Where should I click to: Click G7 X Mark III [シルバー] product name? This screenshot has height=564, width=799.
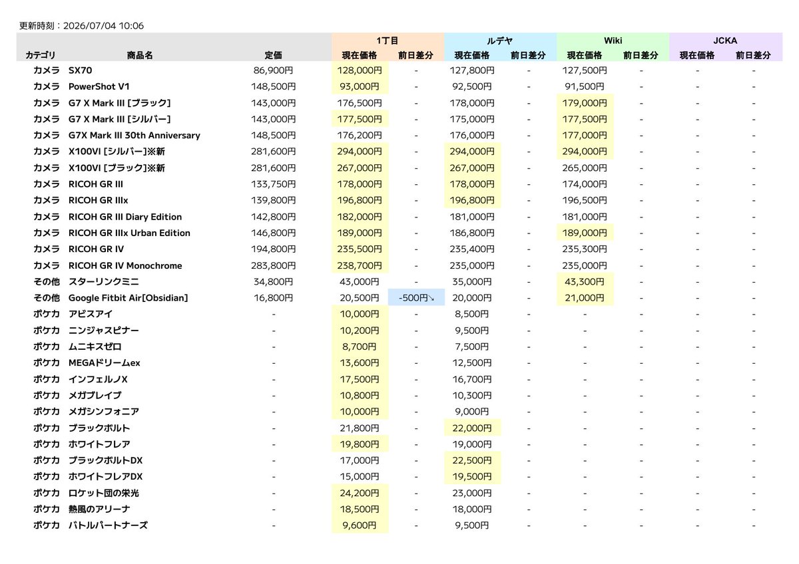click(x=120, y=119)
